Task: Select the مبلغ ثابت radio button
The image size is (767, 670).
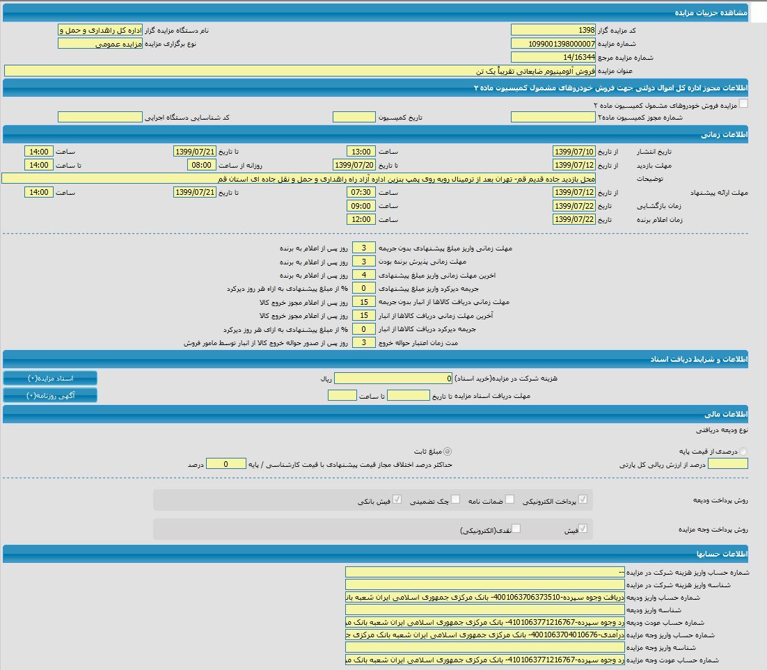Action: coord(447,452)
